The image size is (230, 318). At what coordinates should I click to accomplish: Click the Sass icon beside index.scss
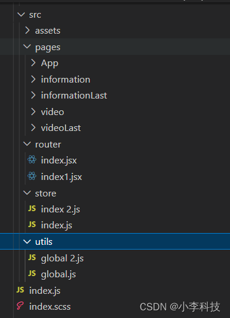[x=20, y=306]
